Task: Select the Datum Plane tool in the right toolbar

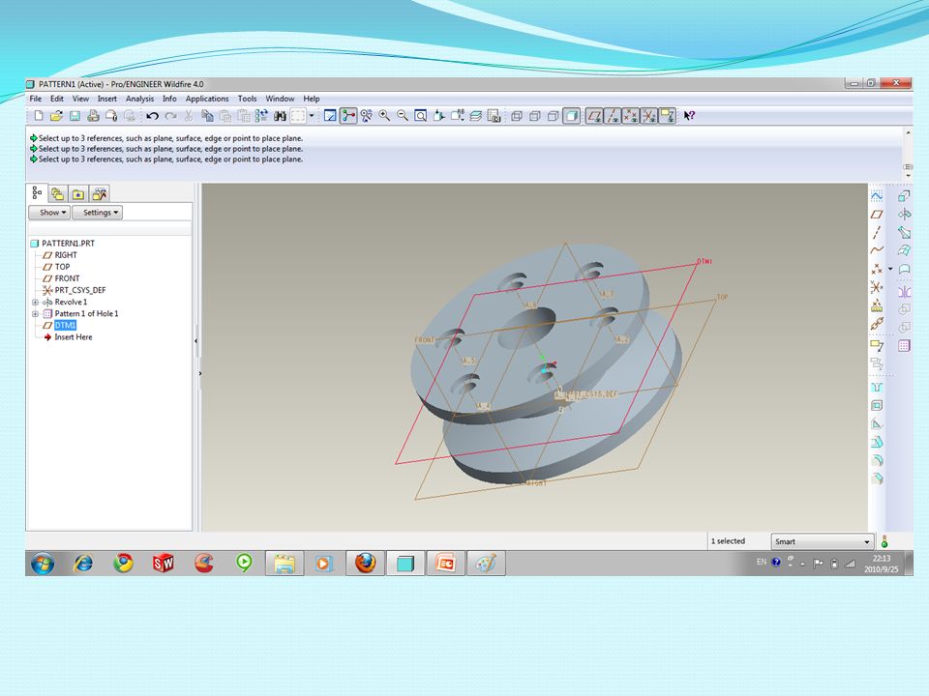Action: 877,215
